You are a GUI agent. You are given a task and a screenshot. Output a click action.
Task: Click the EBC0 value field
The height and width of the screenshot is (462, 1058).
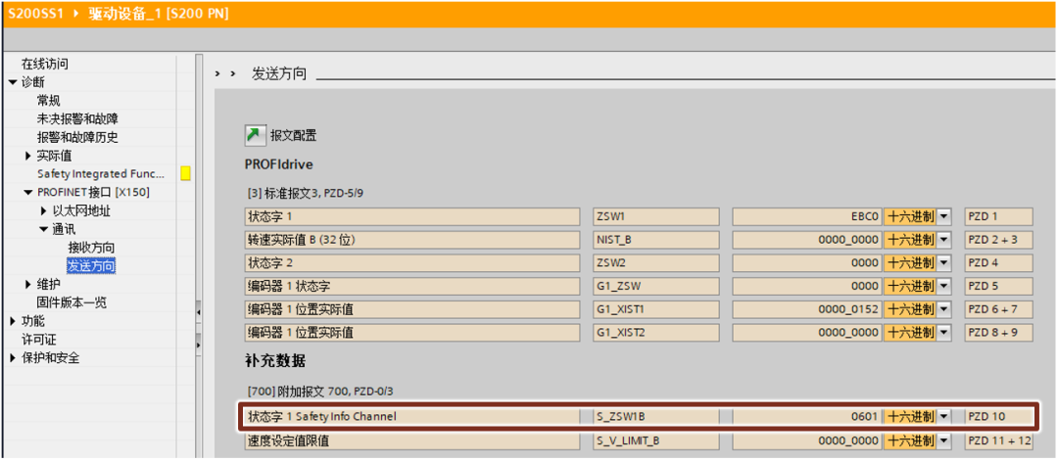pos(807,216)
